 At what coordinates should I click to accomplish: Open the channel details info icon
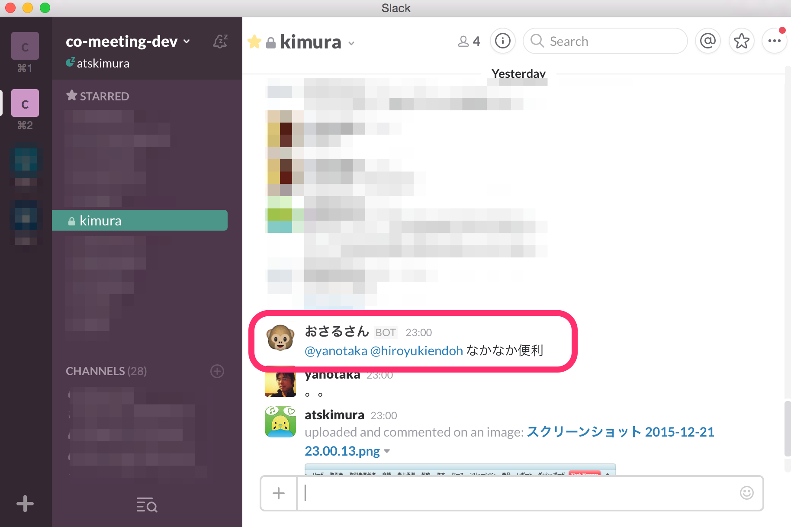[503, 41]
